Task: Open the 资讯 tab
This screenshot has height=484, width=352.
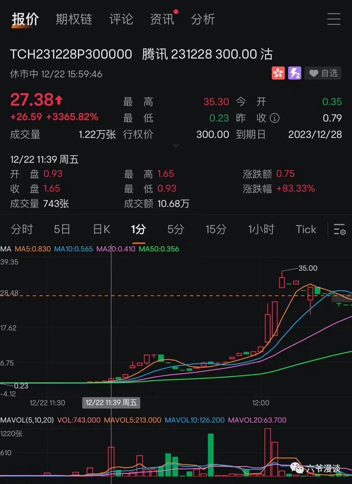Action: [162, 19]
